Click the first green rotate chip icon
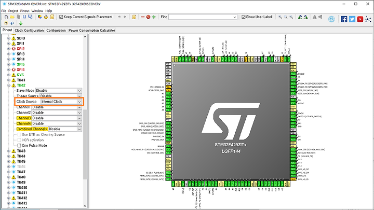Image resolution: width=374 pixels, height=210 pixels. click(x=300, y=17)
